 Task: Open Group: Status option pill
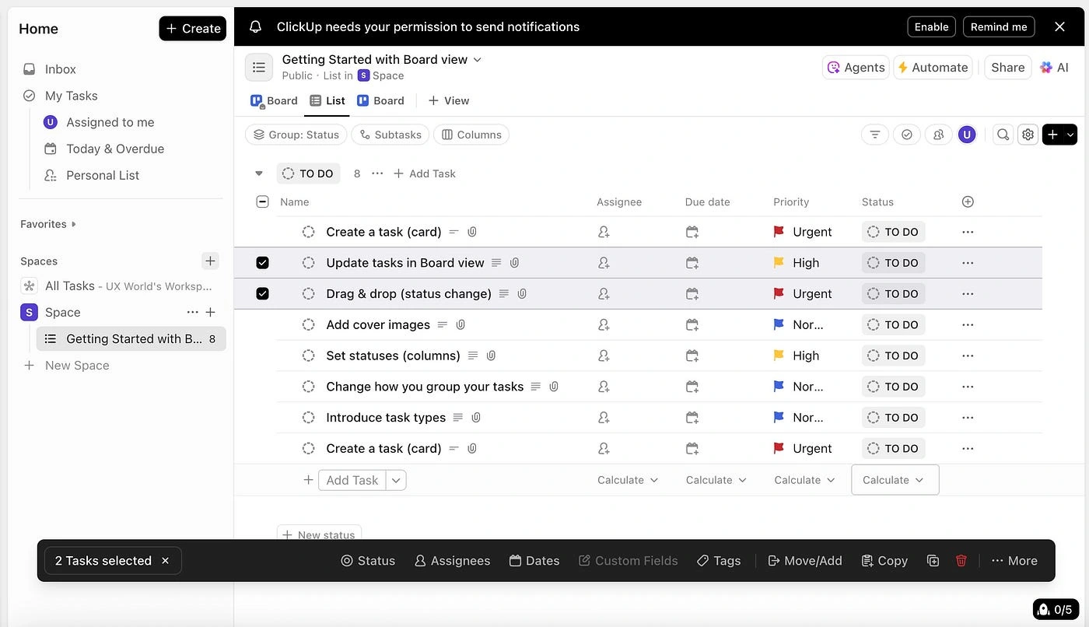pos(296,135)
